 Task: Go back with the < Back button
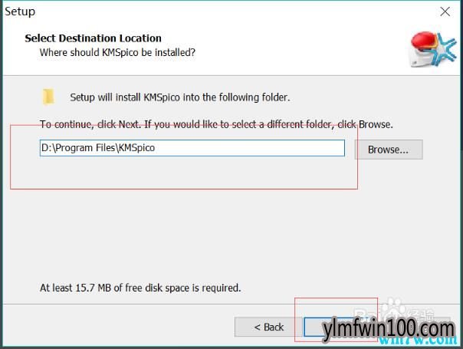(x=269, y=327)
